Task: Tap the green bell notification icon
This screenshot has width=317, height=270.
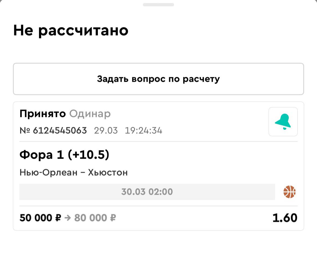Action: (283, 122)
